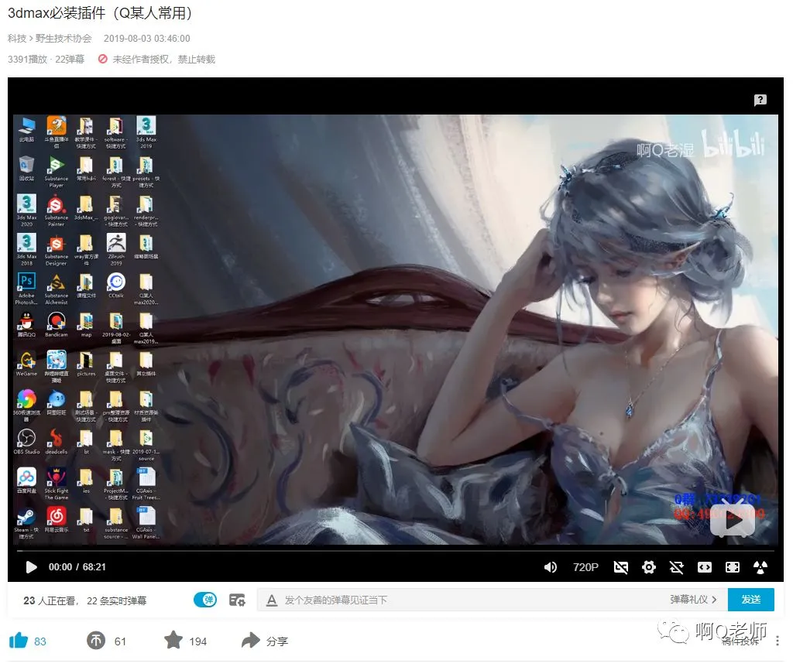Toggle the subtitle (CC) off icon
This screenshot has width=793, height=667.
pyautogui.click(x=621, y=567)
